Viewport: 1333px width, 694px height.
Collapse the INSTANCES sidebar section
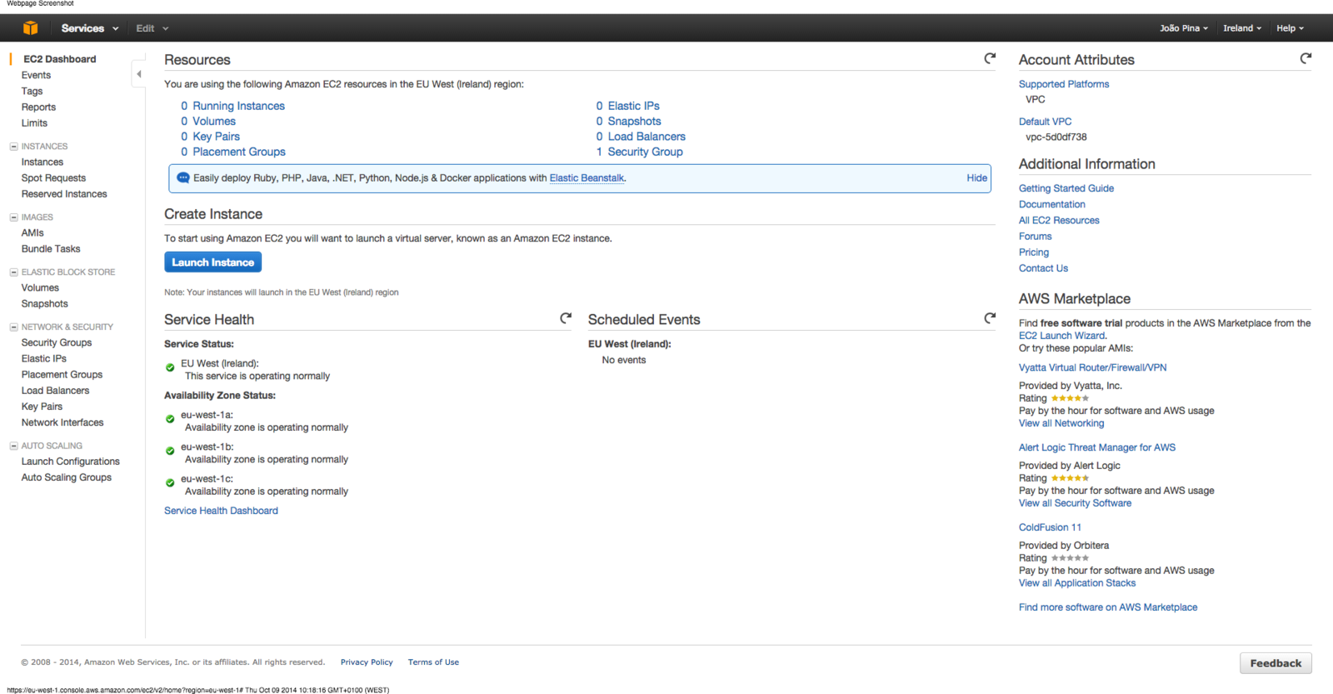pos(13,147)
